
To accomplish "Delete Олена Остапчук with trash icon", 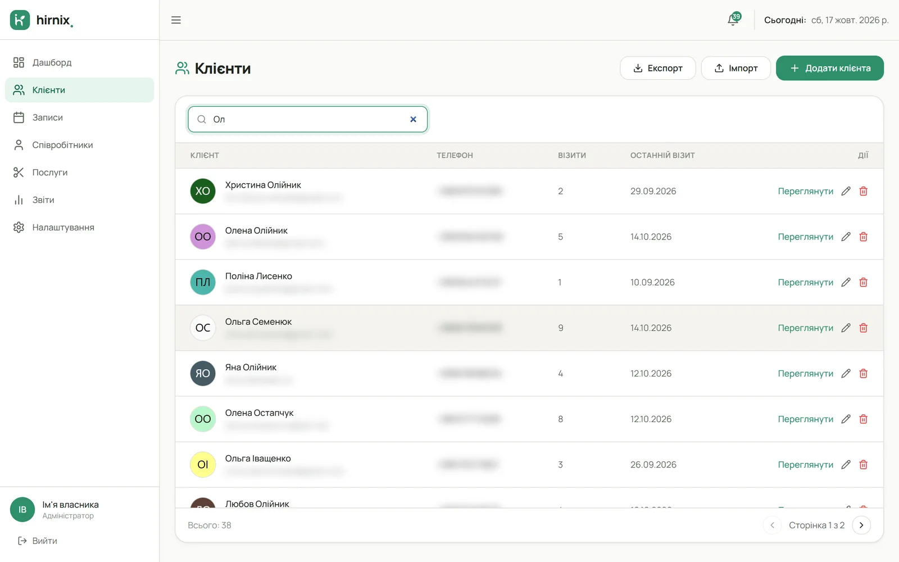I will [x=864, y=419].
